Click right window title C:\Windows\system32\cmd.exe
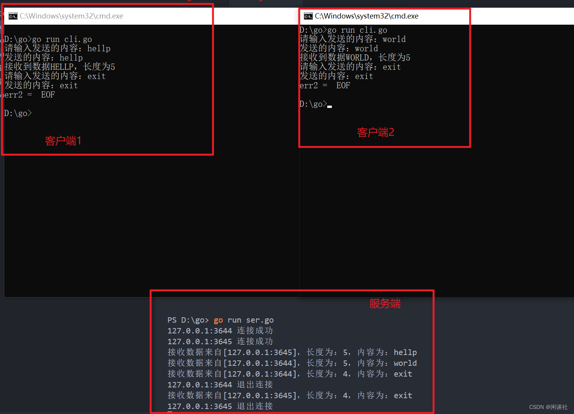The width and height of the screenshot is (574, 414). [366, 16]
